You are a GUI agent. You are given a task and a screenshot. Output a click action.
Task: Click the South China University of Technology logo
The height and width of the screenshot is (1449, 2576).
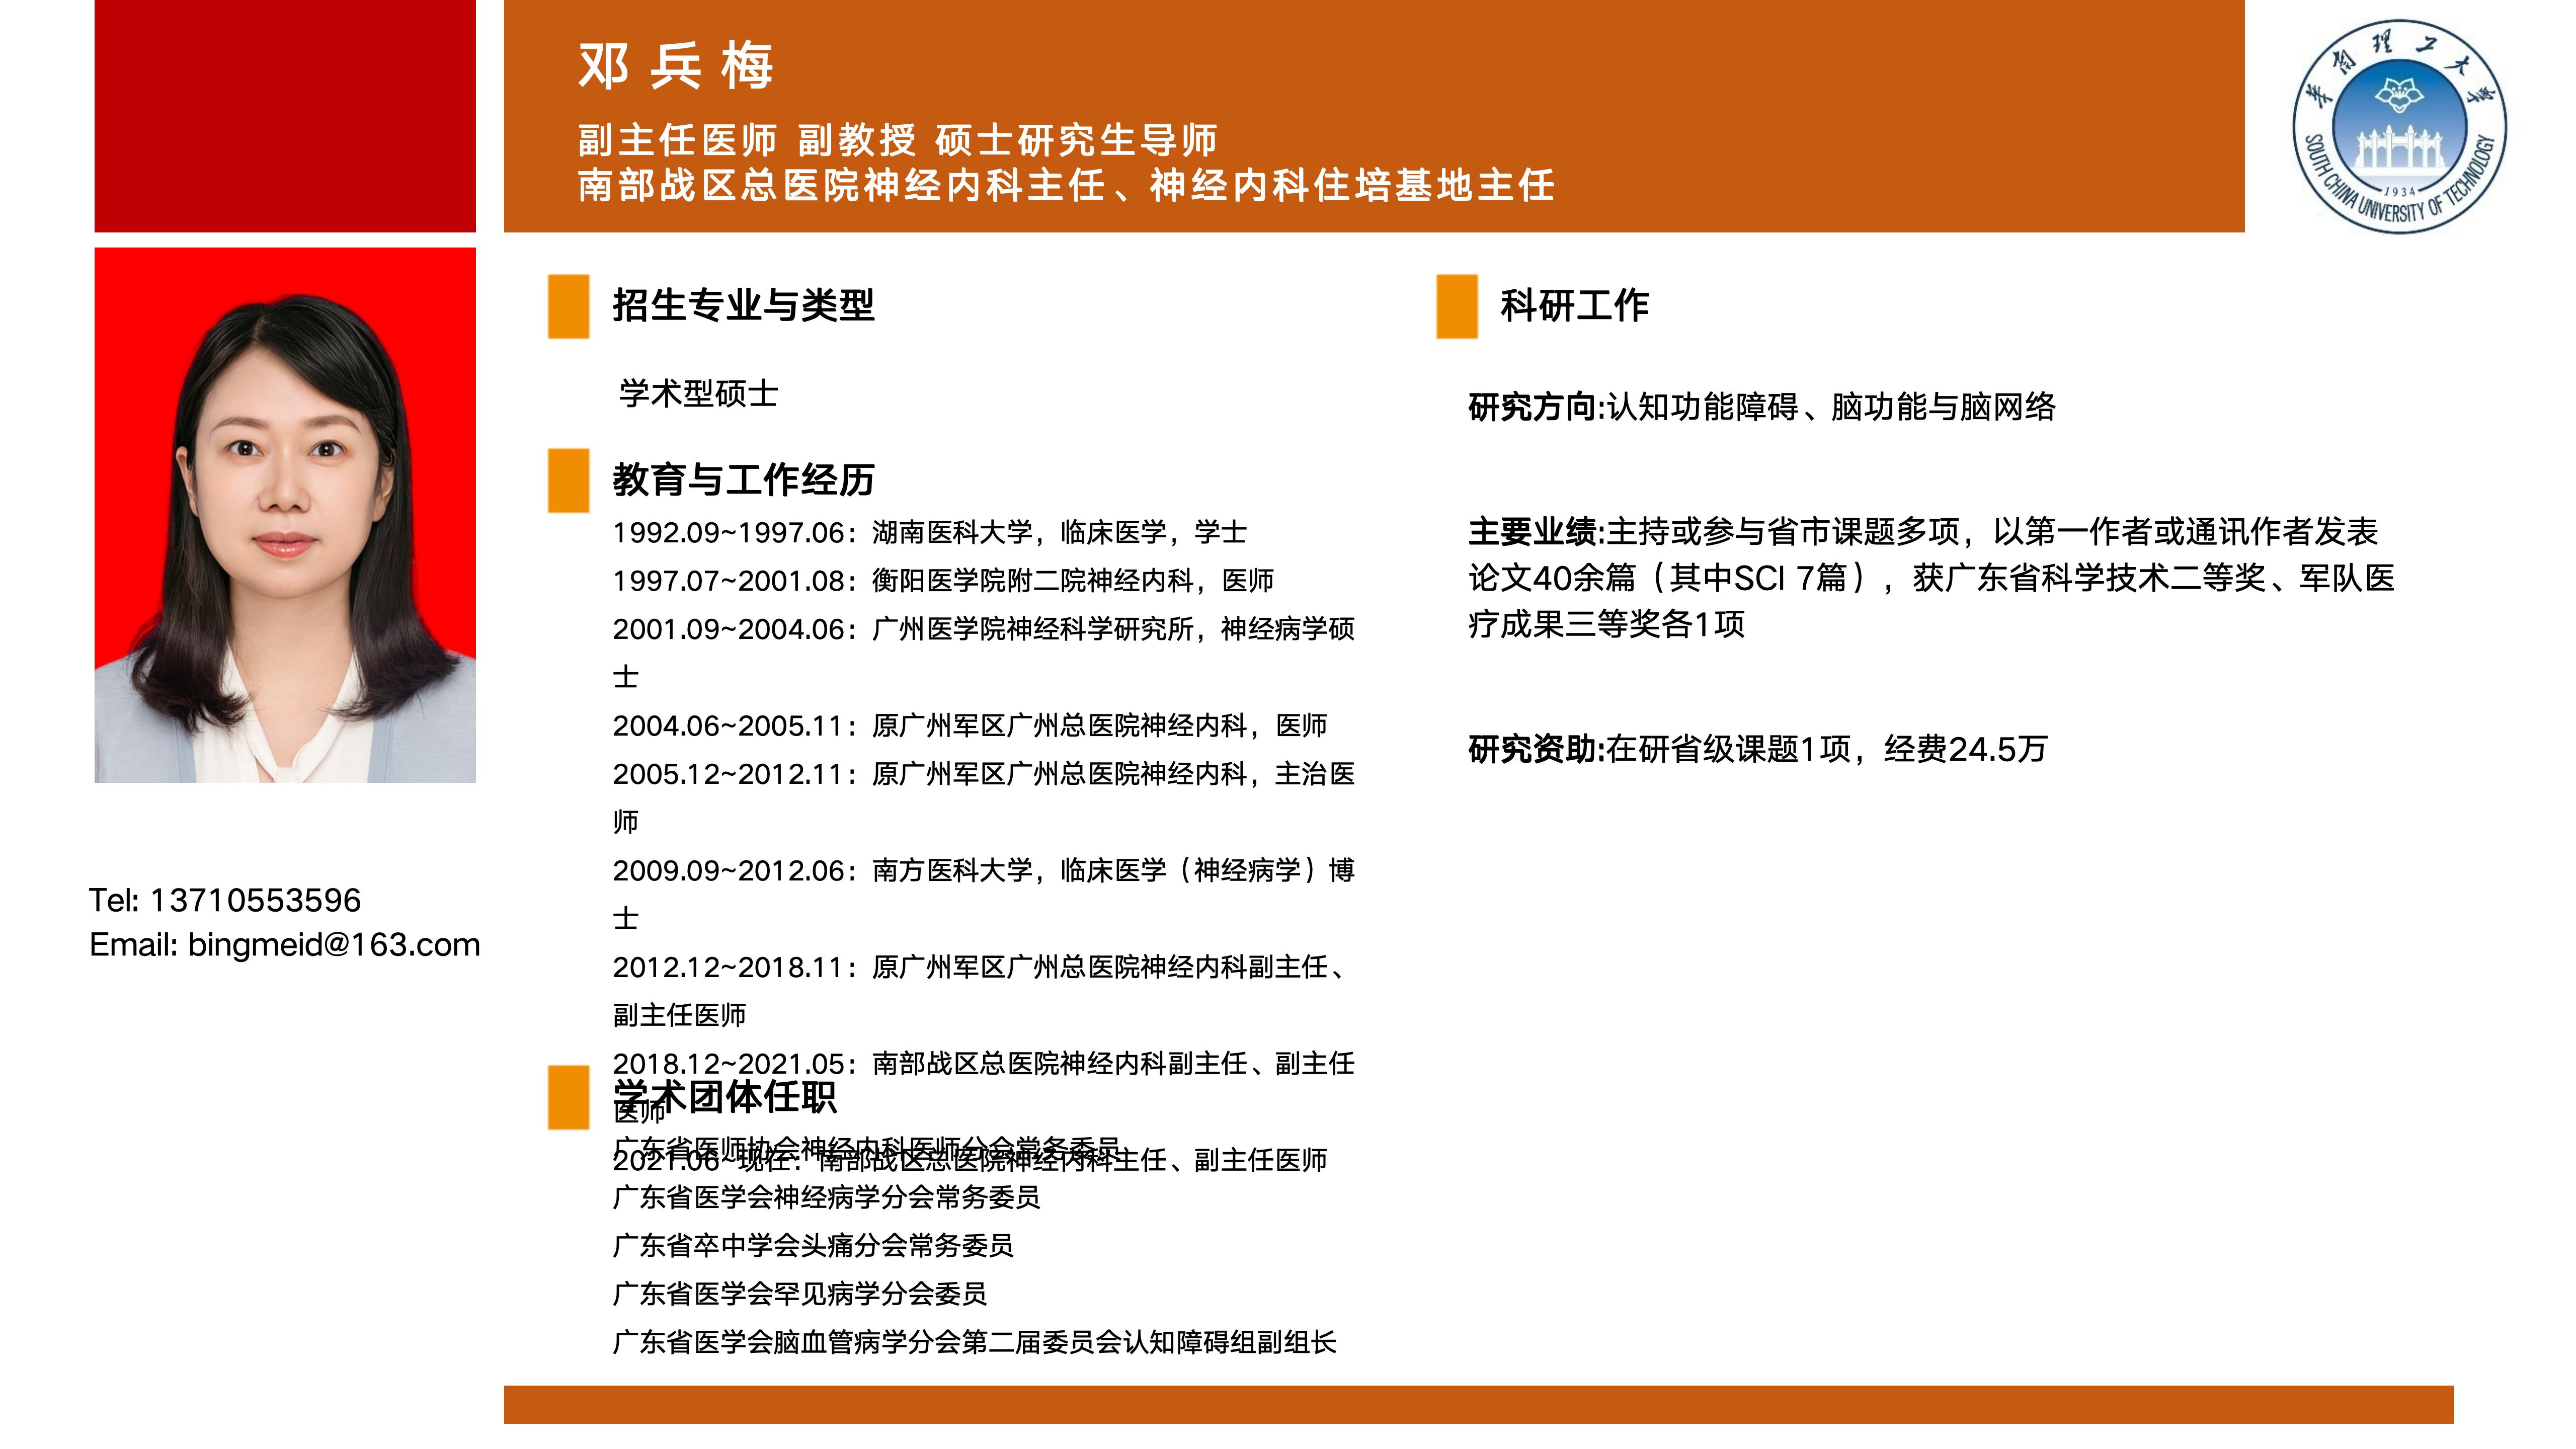click(2399, 126)
